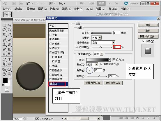This screenshot has height=121, width=161.
Task: Click the 新建样式 new style button
Action: [x=148, y=36]
